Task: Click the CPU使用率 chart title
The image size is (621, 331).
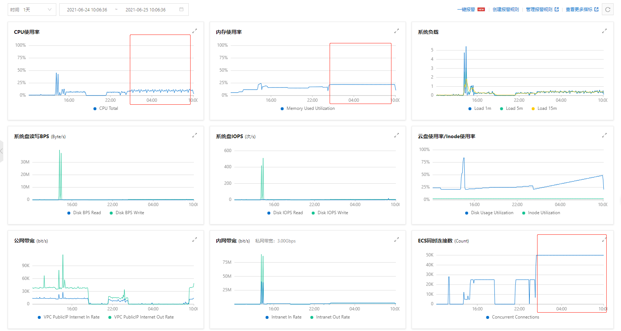Action: click(27, 32)
